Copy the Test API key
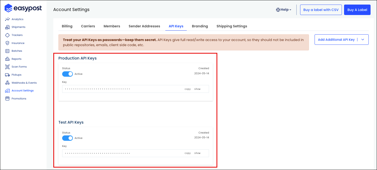Screen dimensions: 377x170 tap(188, 153)
